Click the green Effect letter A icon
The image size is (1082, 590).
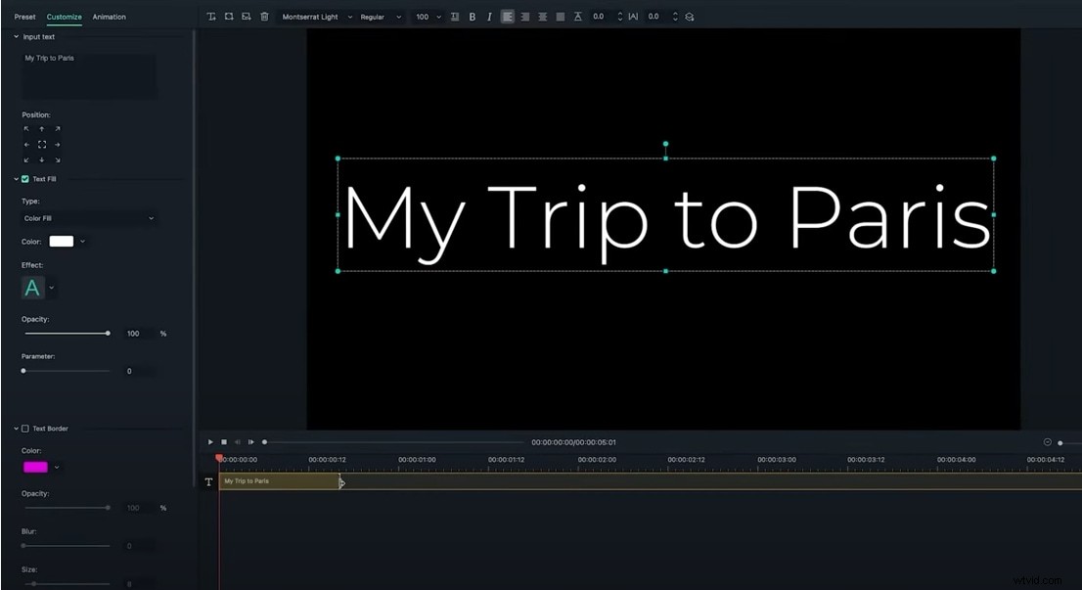point(32,287)
